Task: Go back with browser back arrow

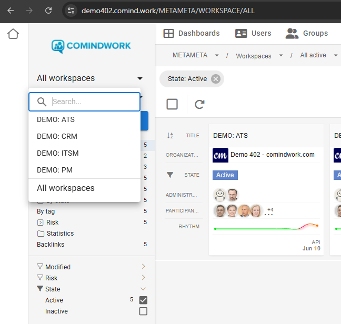Action: pos(11,11)
